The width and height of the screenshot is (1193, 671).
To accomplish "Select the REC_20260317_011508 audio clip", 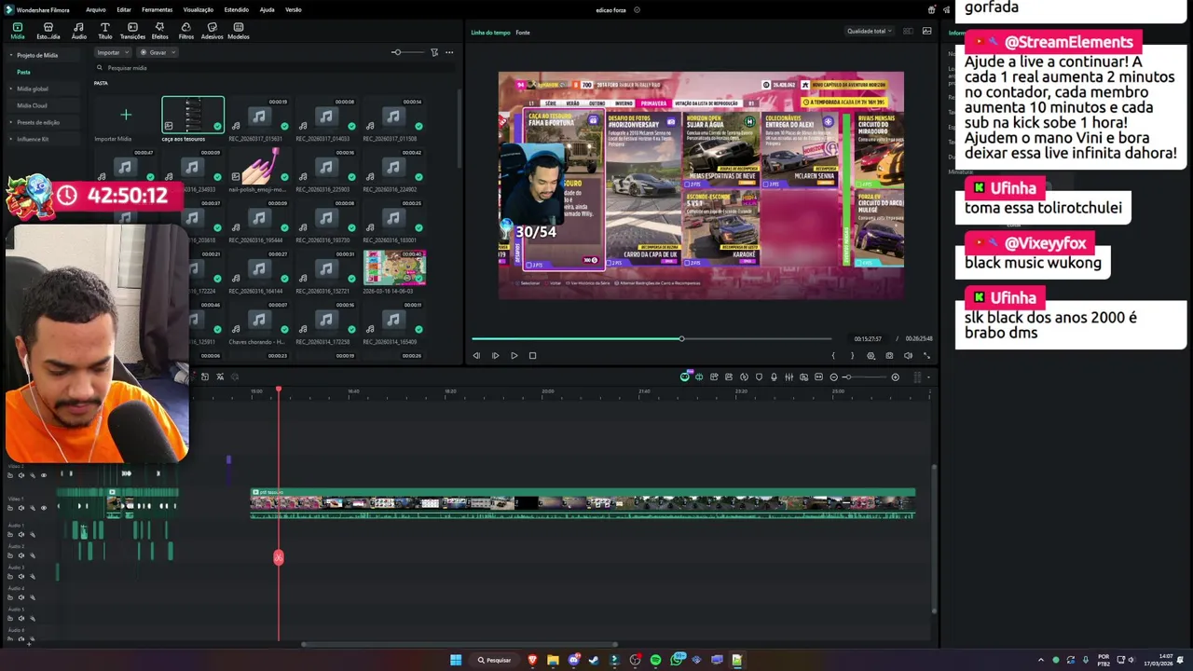I will tap(392, 116).
